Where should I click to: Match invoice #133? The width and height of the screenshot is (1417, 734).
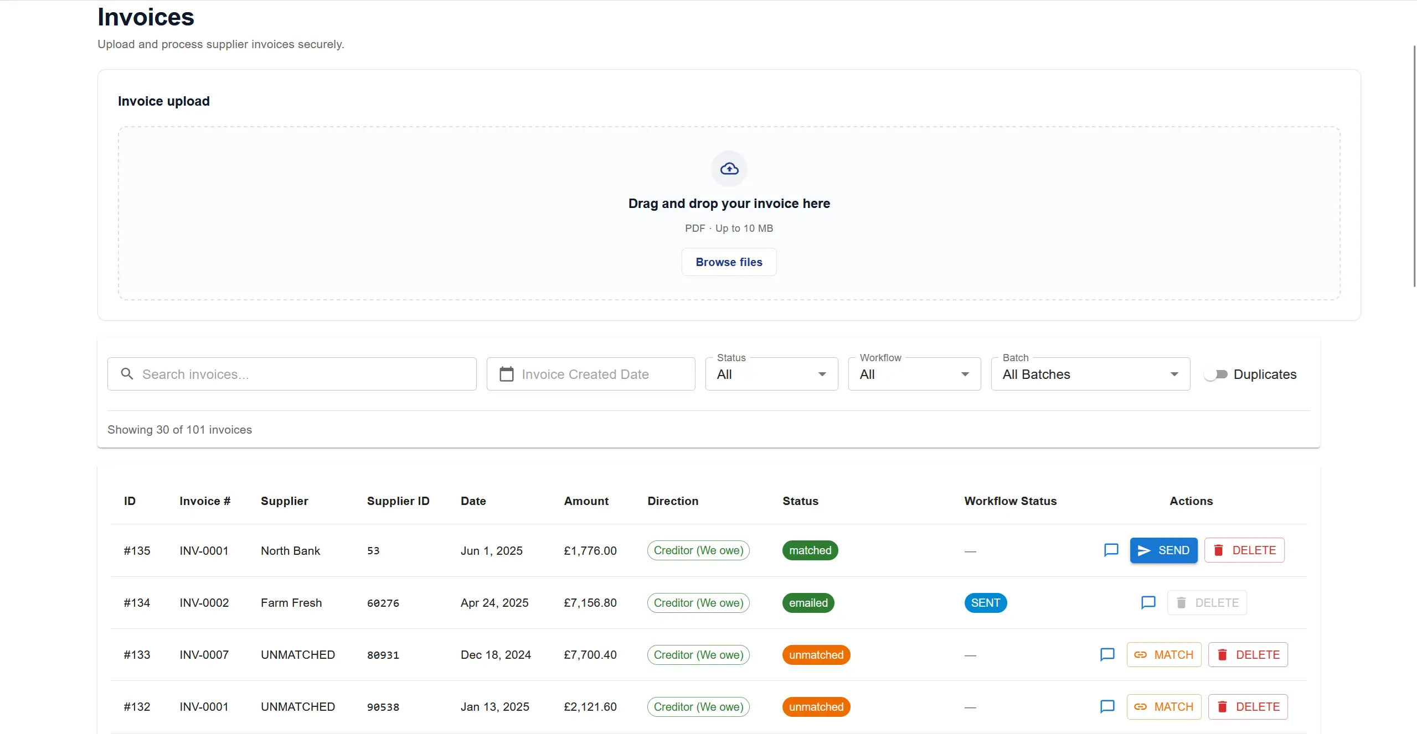point(1164,654)
